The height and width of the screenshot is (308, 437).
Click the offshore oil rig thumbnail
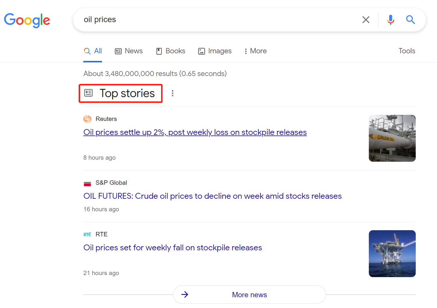point(392,254)
